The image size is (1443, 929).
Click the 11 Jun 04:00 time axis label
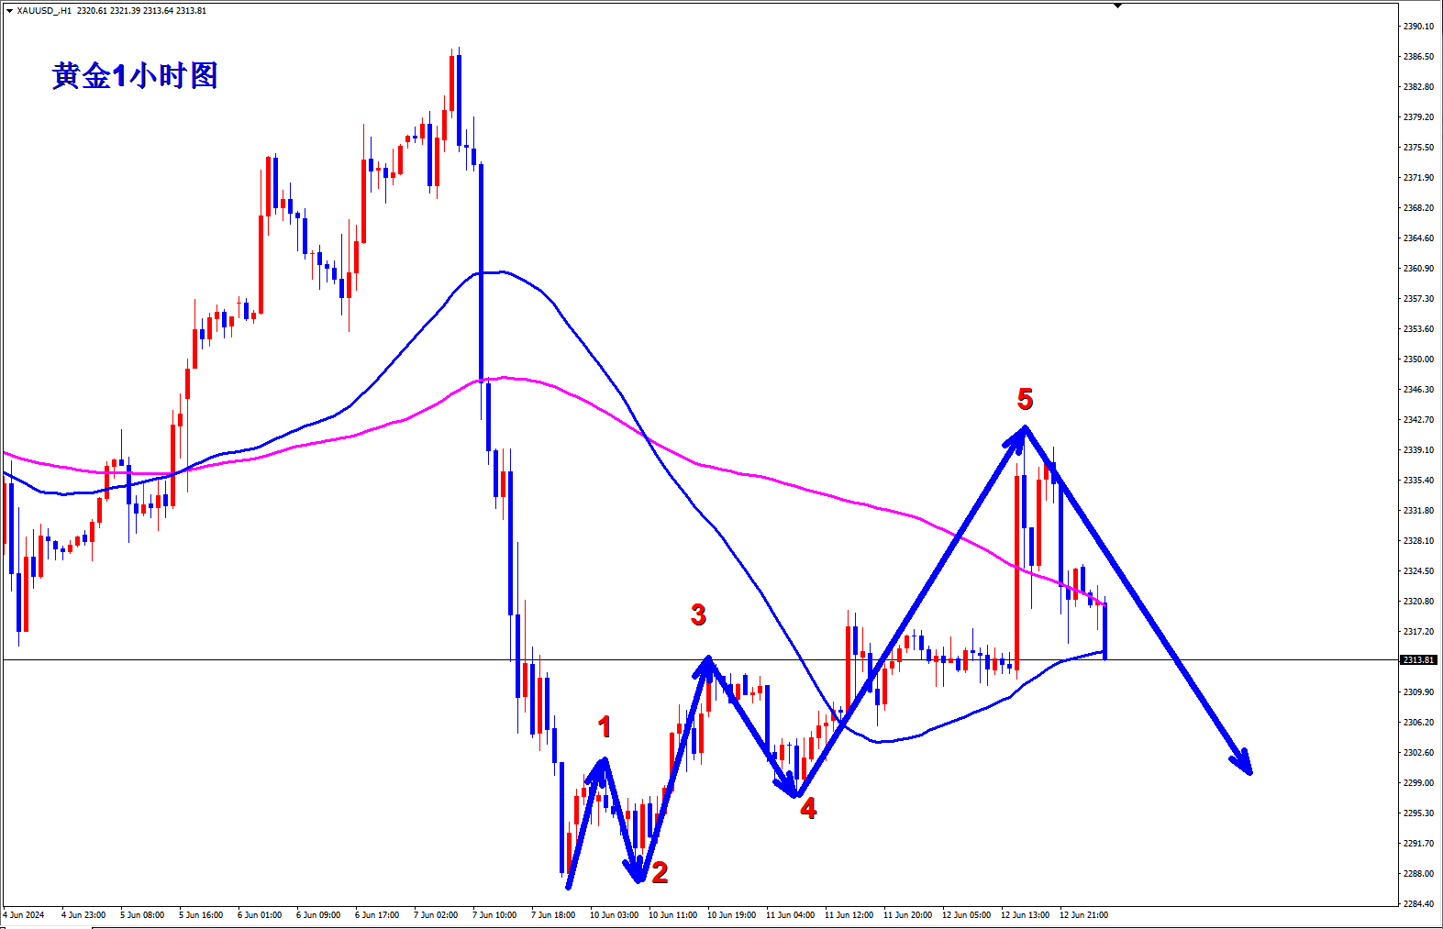click(791, 915)
